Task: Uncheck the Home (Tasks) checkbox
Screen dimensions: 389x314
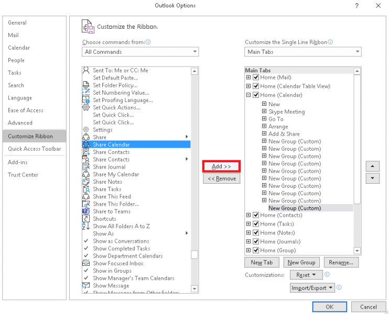Action: point(256,224)
